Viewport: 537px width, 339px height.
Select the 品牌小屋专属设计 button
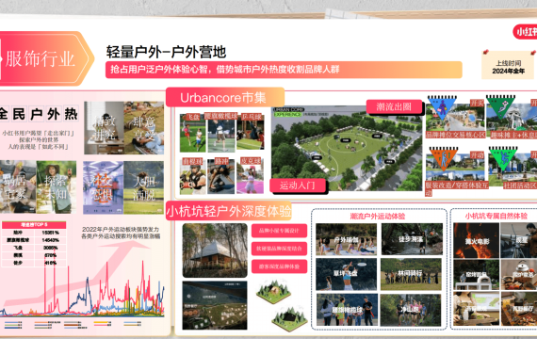[x=279, y=231]
